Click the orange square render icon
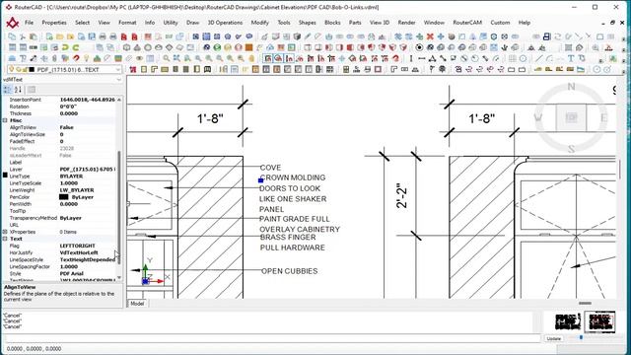This screenshot has height=355, width=631. tap(248, 47)
